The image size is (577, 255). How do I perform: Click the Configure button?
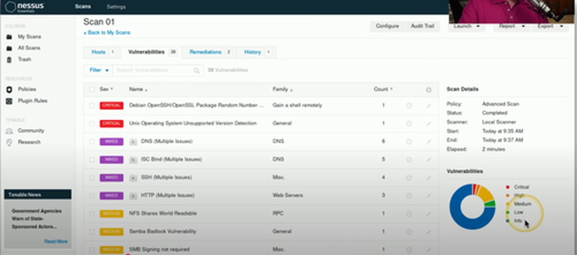click(387, 26)
